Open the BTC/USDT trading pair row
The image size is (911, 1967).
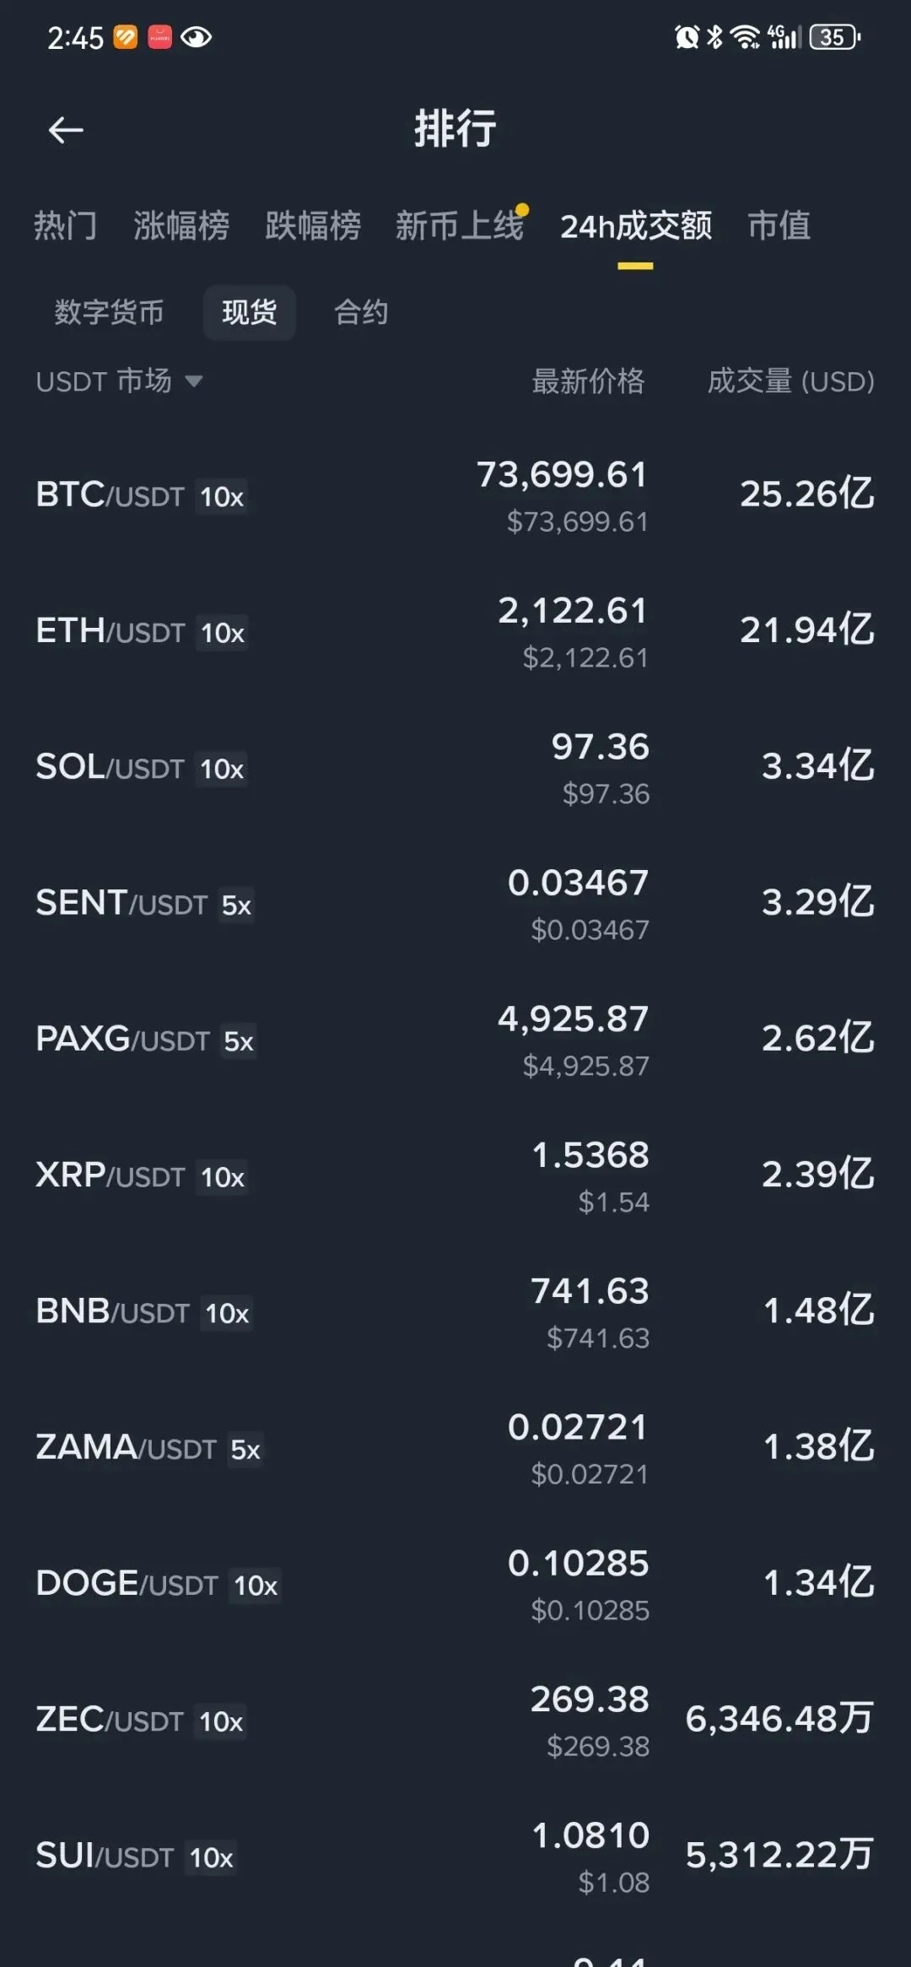coord(455,495)
